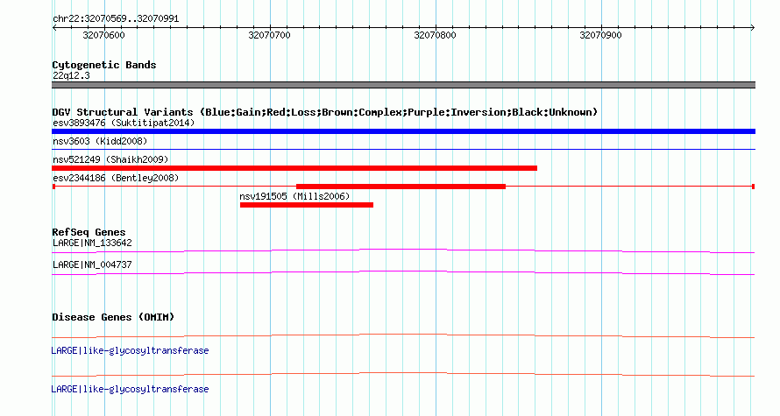780x416 pixels.
Task: Select the blue esv3893476 gain bar
Action: pyautogui.click(x=403, y=131)
